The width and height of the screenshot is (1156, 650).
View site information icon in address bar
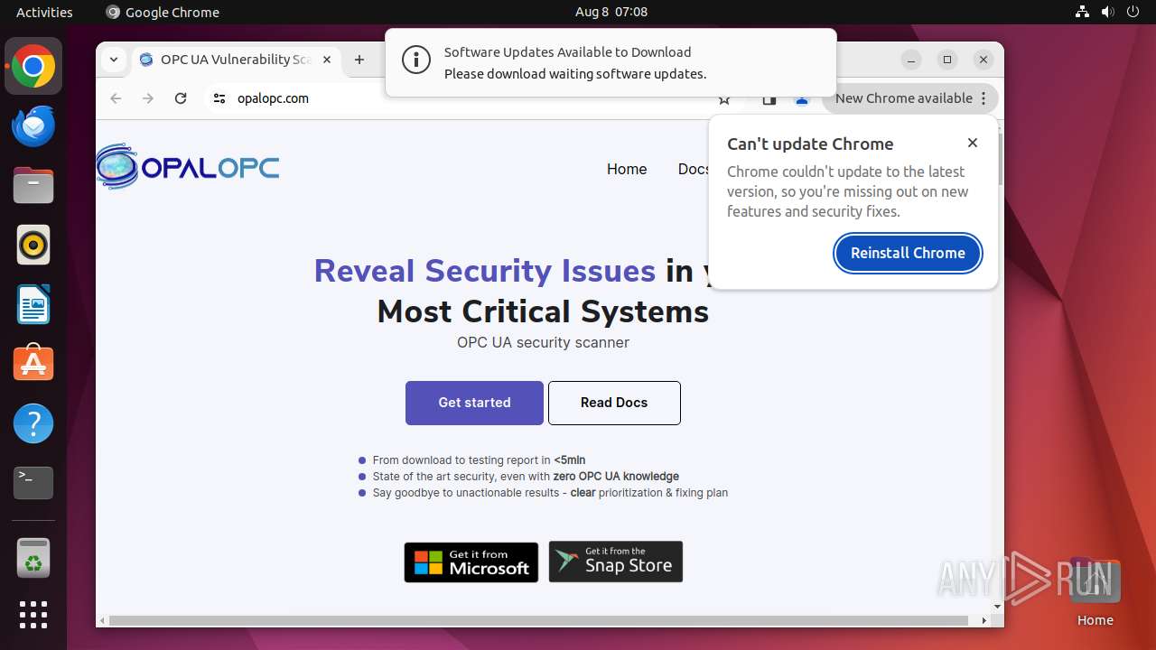219,98
